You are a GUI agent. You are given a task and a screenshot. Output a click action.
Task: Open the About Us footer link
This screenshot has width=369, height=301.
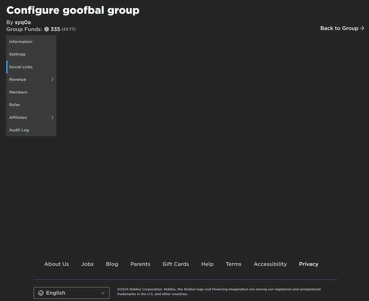point(56,264)
